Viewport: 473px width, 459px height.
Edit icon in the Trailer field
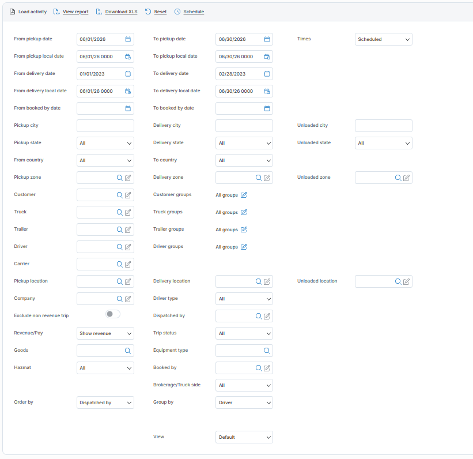click(128, 230)
